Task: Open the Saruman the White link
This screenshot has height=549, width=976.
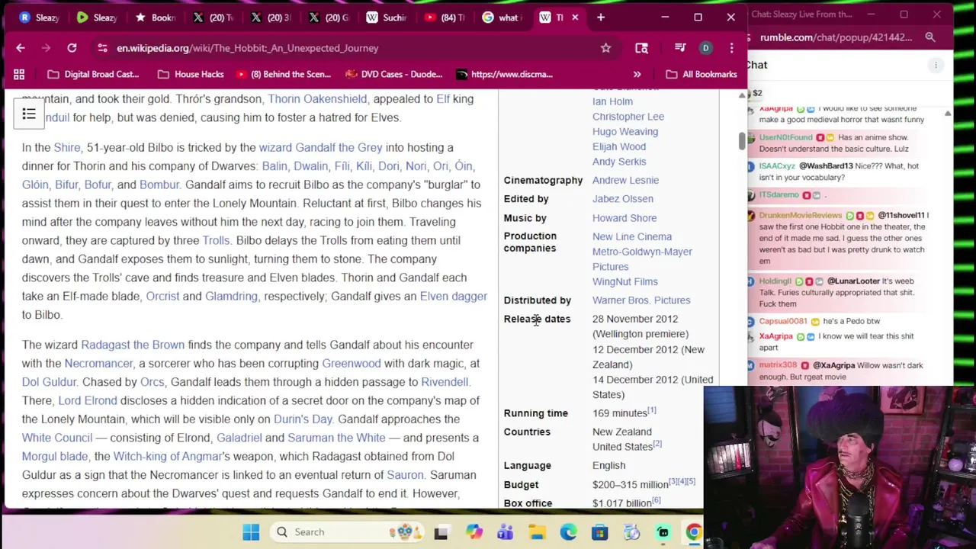Action: [x=336, y=438]
